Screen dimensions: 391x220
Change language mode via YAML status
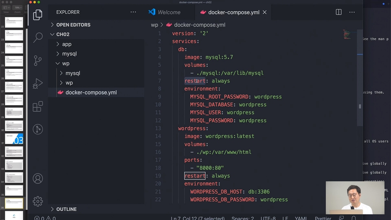point(301,218)
